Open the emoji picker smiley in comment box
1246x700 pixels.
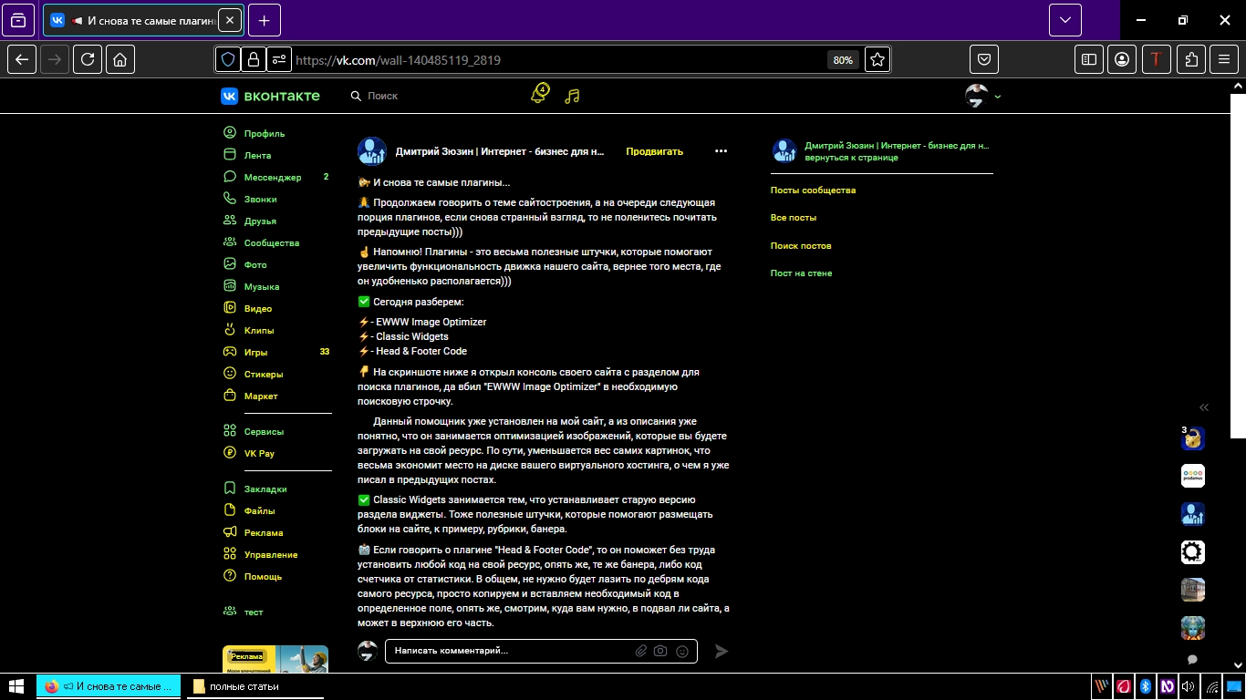click(x=681, y=651)
